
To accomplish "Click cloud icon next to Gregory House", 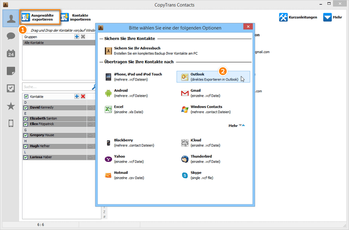I will coord(90,135).
